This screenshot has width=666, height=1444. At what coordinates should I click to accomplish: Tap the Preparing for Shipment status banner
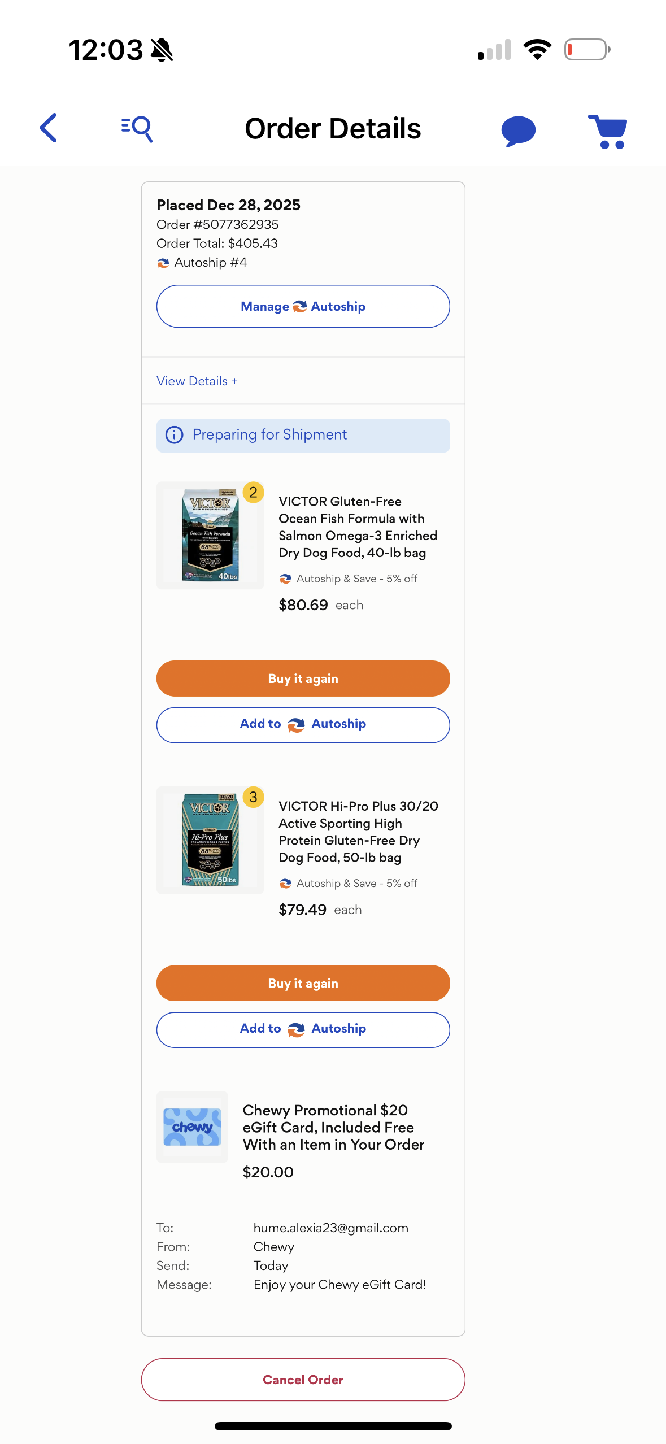(303, 435)
